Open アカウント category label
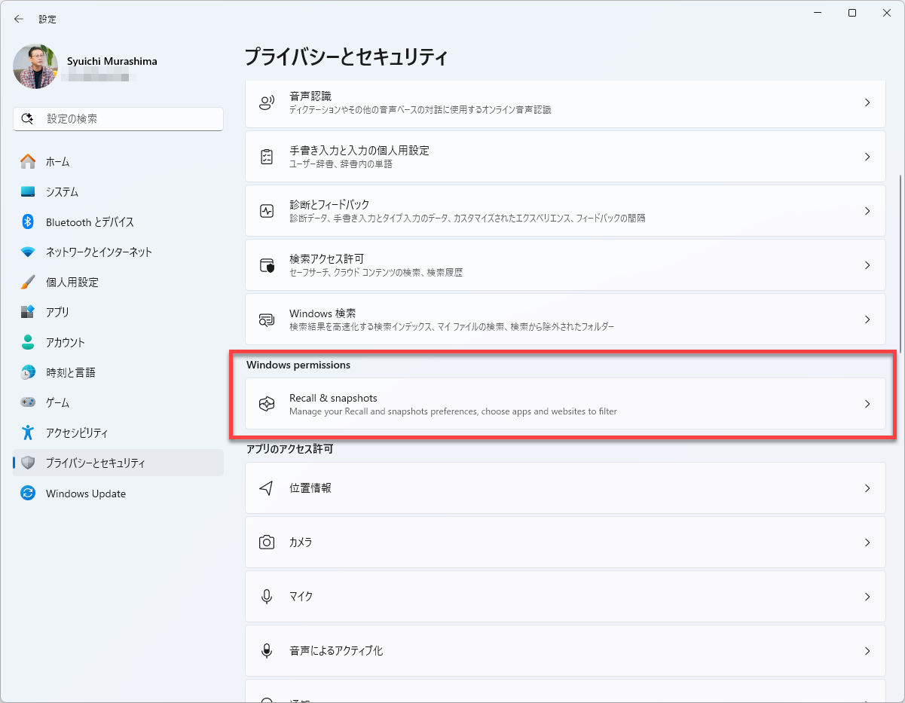Viewport: 905px width, 703px height. 66,342
